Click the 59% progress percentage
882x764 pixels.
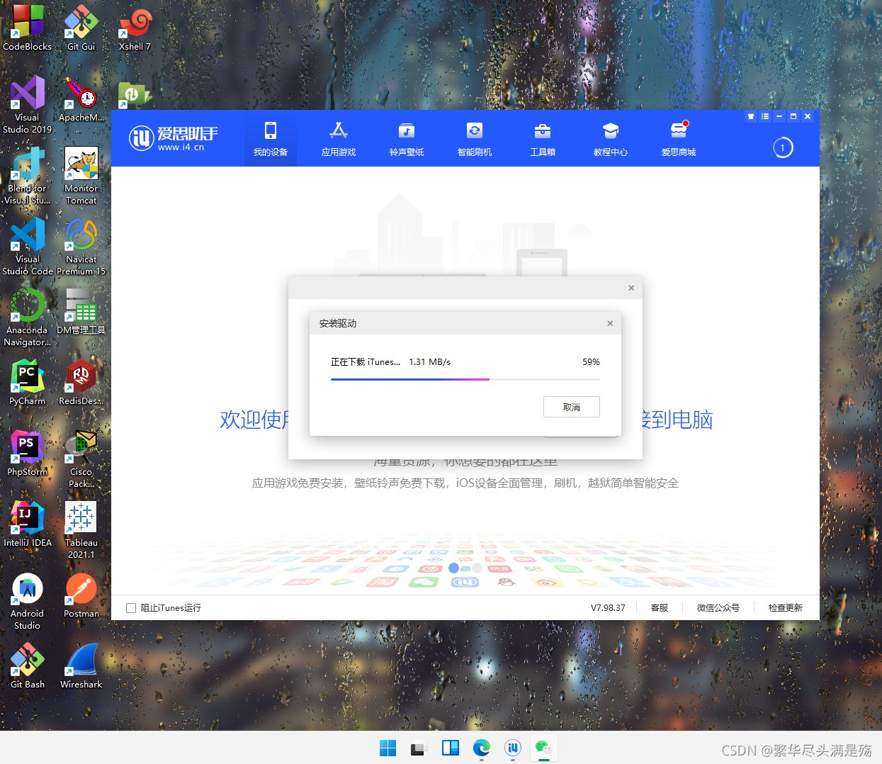point(591,362)
